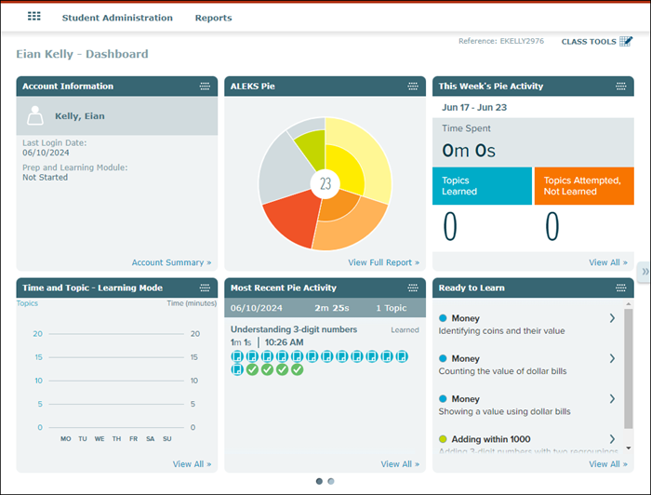651x495 pixels.
Task: Open the Account Summary link
Action: (x=171, y=262)
